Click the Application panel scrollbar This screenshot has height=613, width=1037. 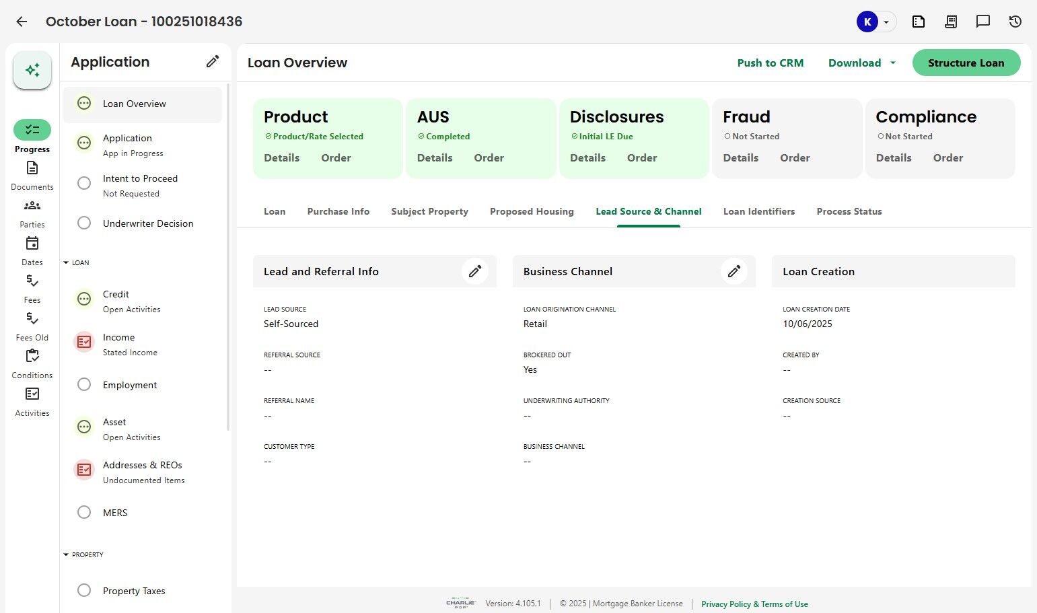point(228,256)
